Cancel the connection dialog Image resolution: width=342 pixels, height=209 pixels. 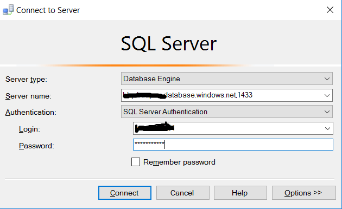click(x=183, y=193)
